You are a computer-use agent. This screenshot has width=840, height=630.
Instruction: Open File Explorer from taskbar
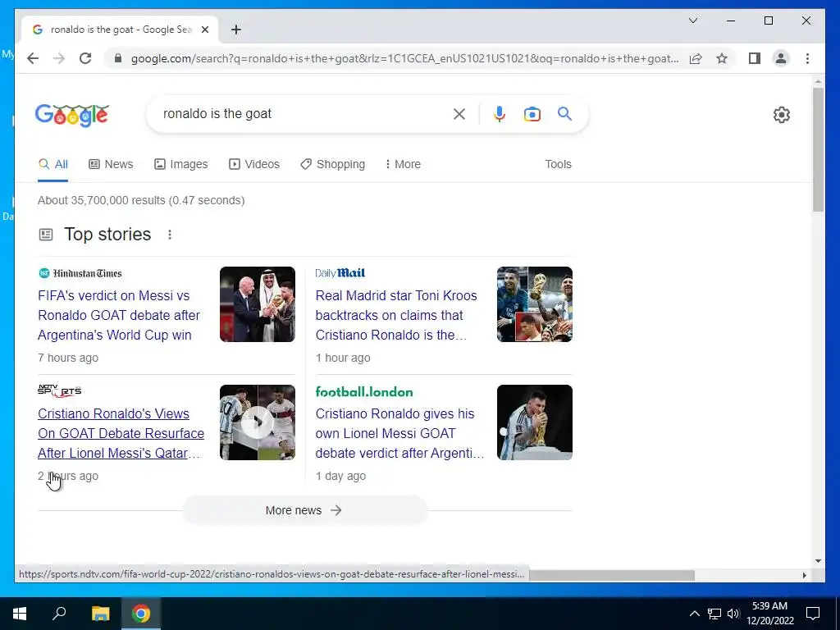100,614
